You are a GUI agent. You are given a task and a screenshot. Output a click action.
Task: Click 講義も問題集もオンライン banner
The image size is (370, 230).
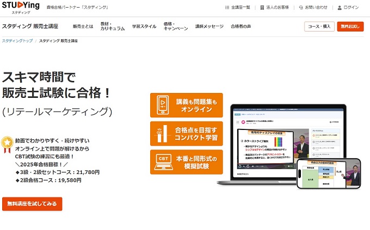pos(187,105)
